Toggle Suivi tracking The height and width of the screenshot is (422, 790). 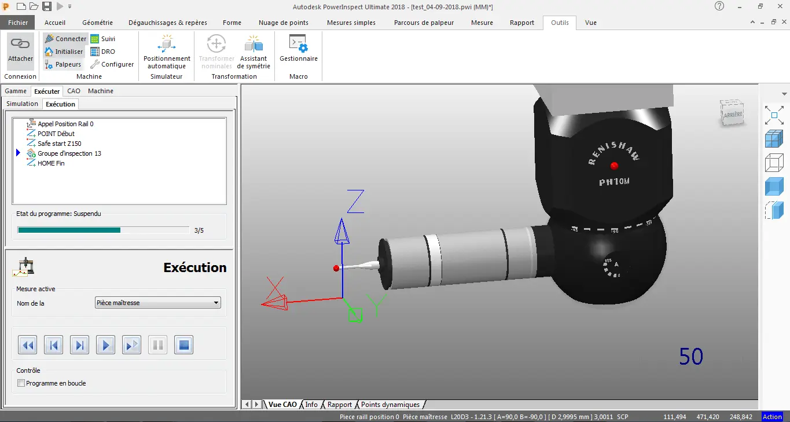tap(102, 39)
